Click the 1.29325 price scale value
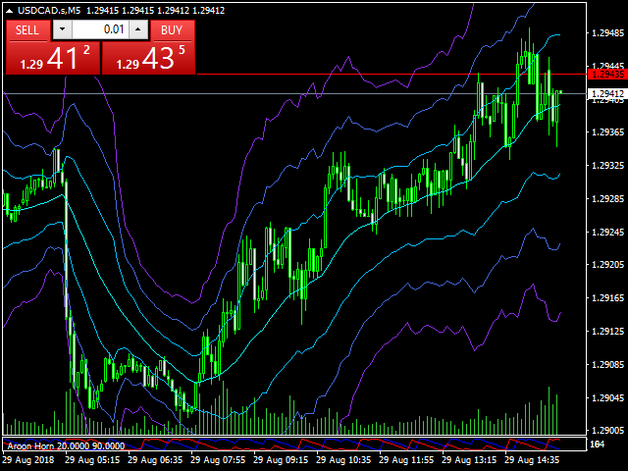The image size is (628, 471). 608,166
